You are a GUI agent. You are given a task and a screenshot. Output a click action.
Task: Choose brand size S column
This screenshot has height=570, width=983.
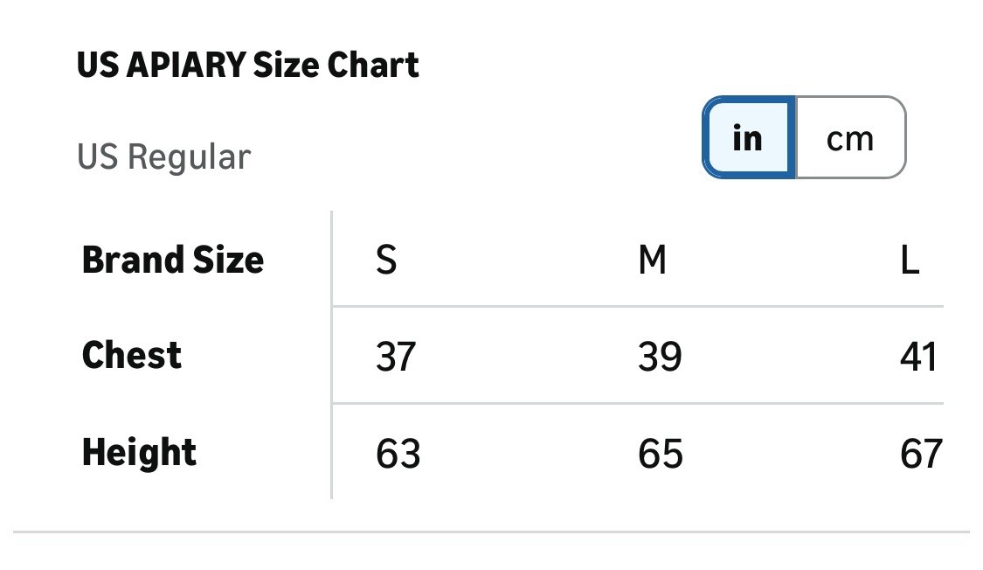pyautogui.click(x=386, y=261)
